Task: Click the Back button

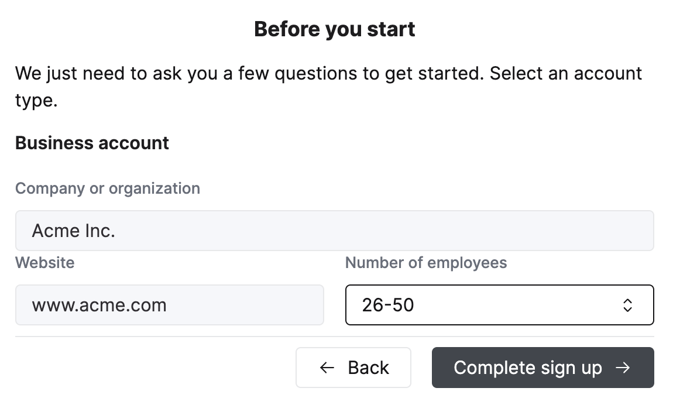Action: [x=353, y=368]
